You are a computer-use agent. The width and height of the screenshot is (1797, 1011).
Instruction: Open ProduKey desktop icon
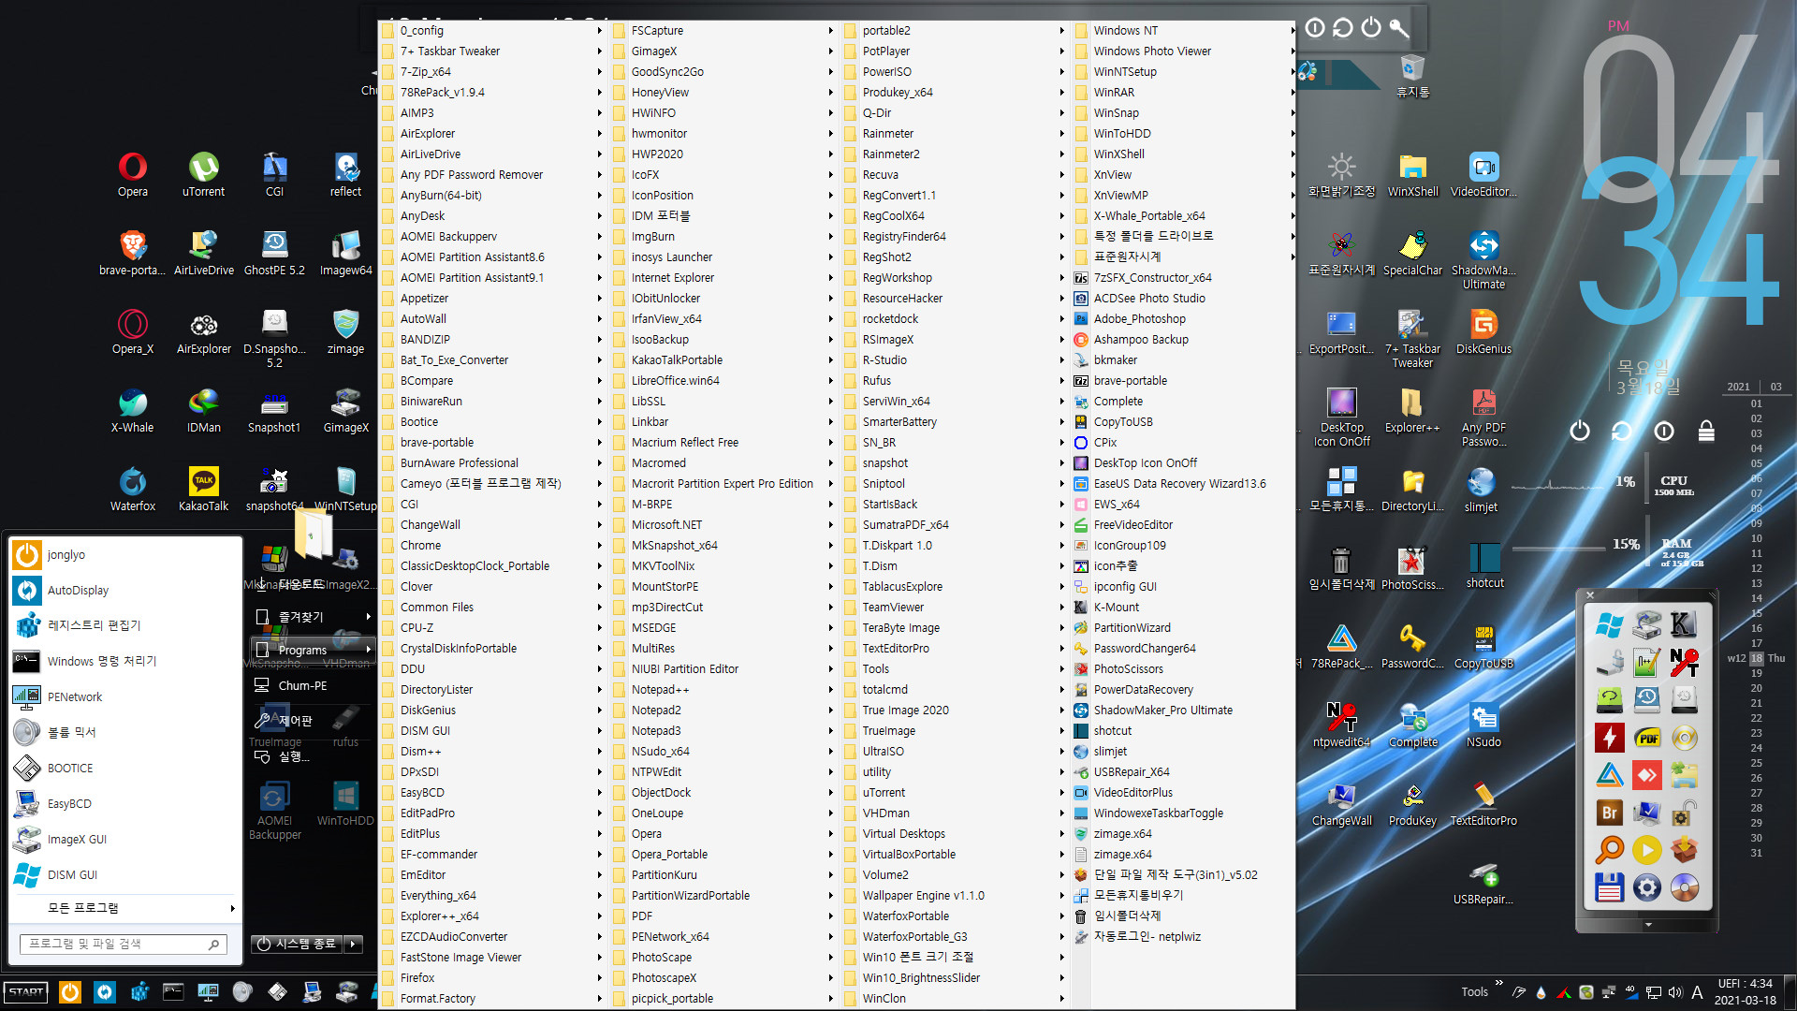point(1412,803)
